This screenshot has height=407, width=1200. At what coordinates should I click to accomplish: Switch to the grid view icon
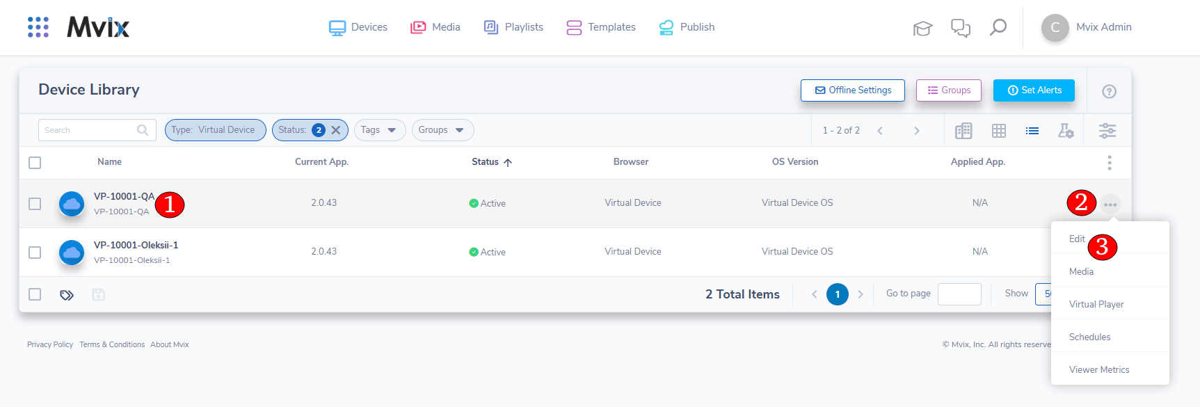point(999,131)
